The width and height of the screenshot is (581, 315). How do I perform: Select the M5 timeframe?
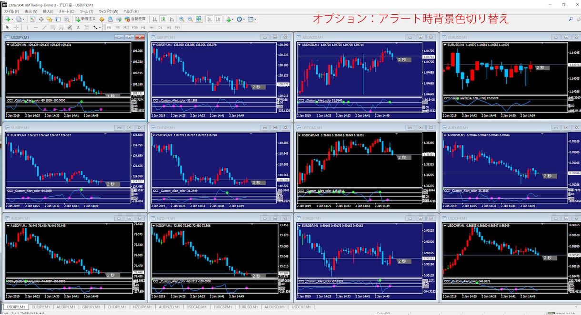tap(118, 27)
